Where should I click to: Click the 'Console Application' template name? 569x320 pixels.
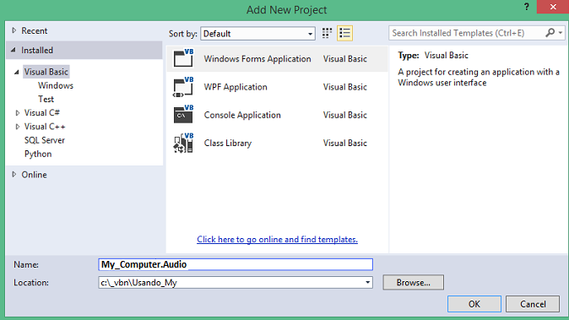pyautogui.click(x=242, y=115)
